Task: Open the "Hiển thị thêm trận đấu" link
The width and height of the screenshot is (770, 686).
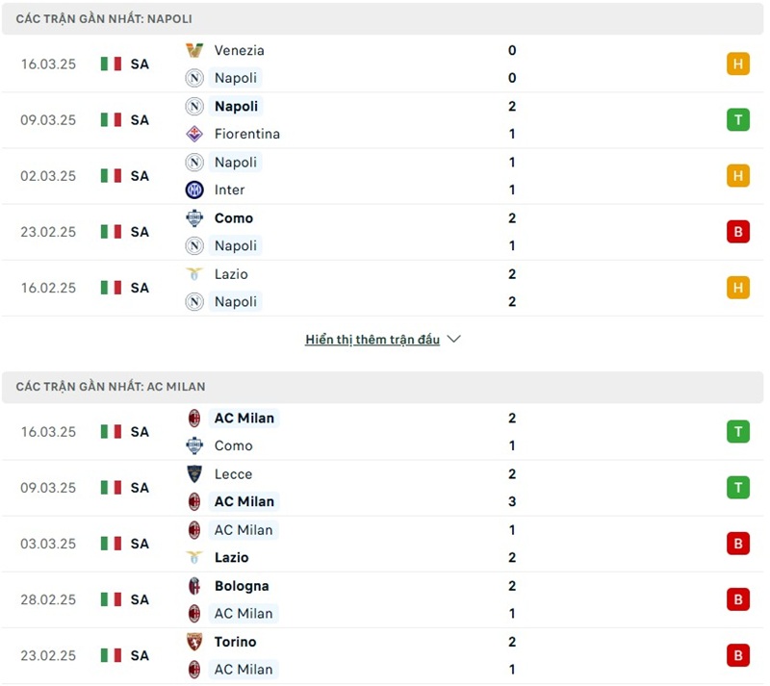Action: pos(372,340)
